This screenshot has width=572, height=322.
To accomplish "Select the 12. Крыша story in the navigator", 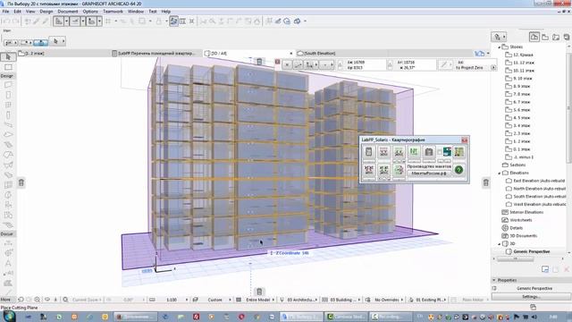I will 523,55.
